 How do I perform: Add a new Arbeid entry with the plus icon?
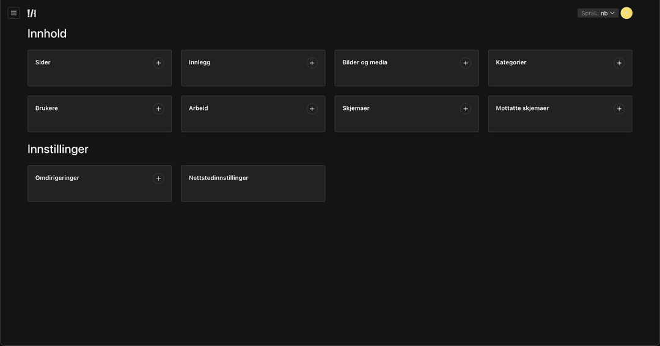coord(312,109)
